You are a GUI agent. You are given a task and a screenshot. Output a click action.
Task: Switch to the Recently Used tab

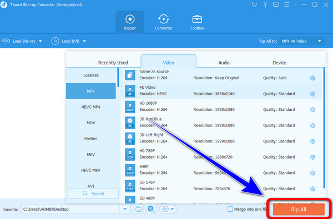pyautogui.click(x=113, y=63)
